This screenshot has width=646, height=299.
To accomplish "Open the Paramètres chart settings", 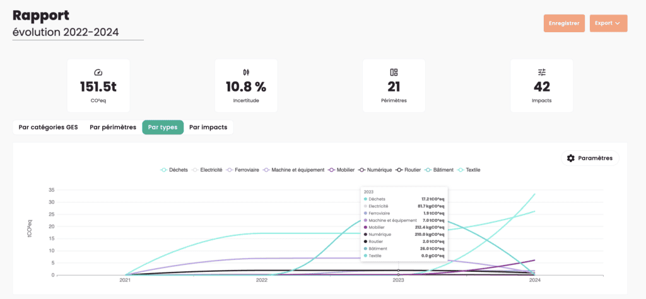I will (x=589, y=158).
